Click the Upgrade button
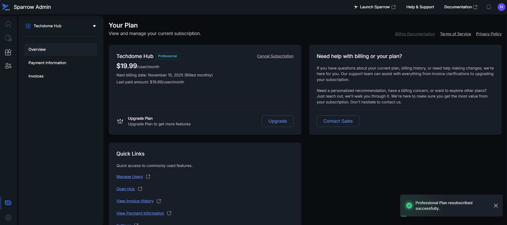This screenshot has width=507, height=225. tap(277, 121)
